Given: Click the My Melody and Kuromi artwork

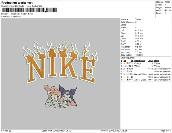Looking at the screenshot, I should click(60, 96).
